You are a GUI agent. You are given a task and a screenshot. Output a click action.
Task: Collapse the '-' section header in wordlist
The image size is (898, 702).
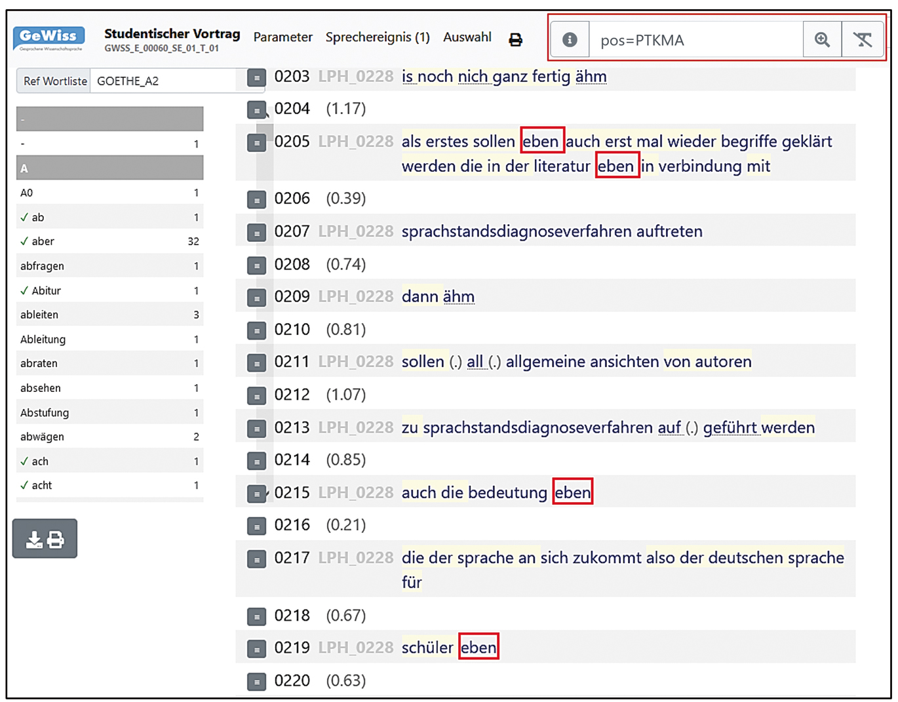point(109,119)
